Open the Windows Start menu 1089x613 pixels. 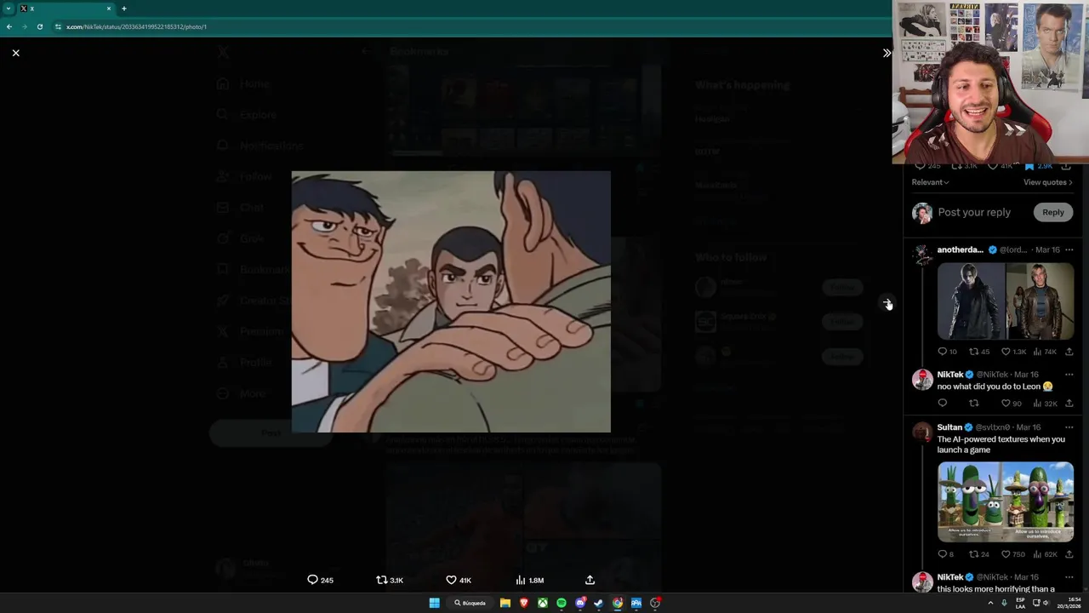coord(434,603)
